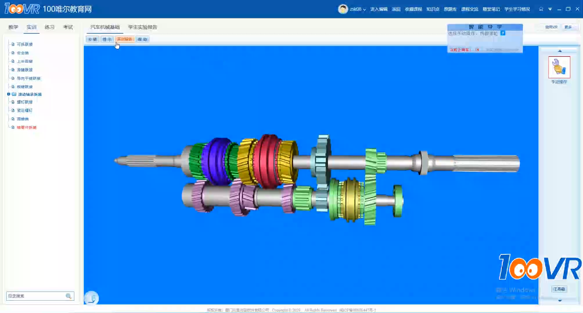
Task: Open the zsk08 user dropdown
Action: coord(364,10)
